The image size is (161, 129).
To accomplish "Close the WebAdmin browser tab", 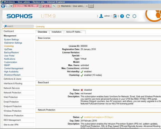I will tap(87, 6).
